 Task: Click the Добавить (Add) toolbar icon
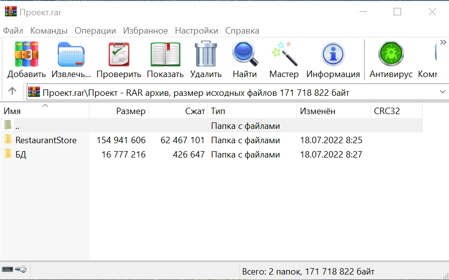click(27, 54)
